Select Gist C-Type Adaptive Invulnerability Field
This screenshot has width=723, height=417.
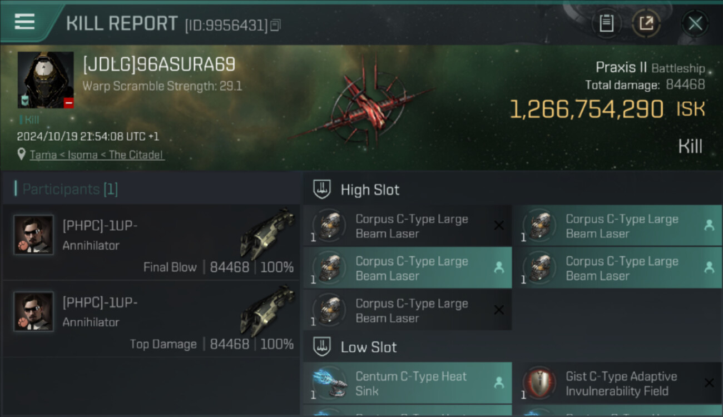coord(617,383)
